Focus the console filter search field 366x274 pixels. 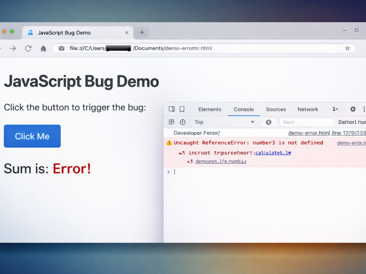307,122
